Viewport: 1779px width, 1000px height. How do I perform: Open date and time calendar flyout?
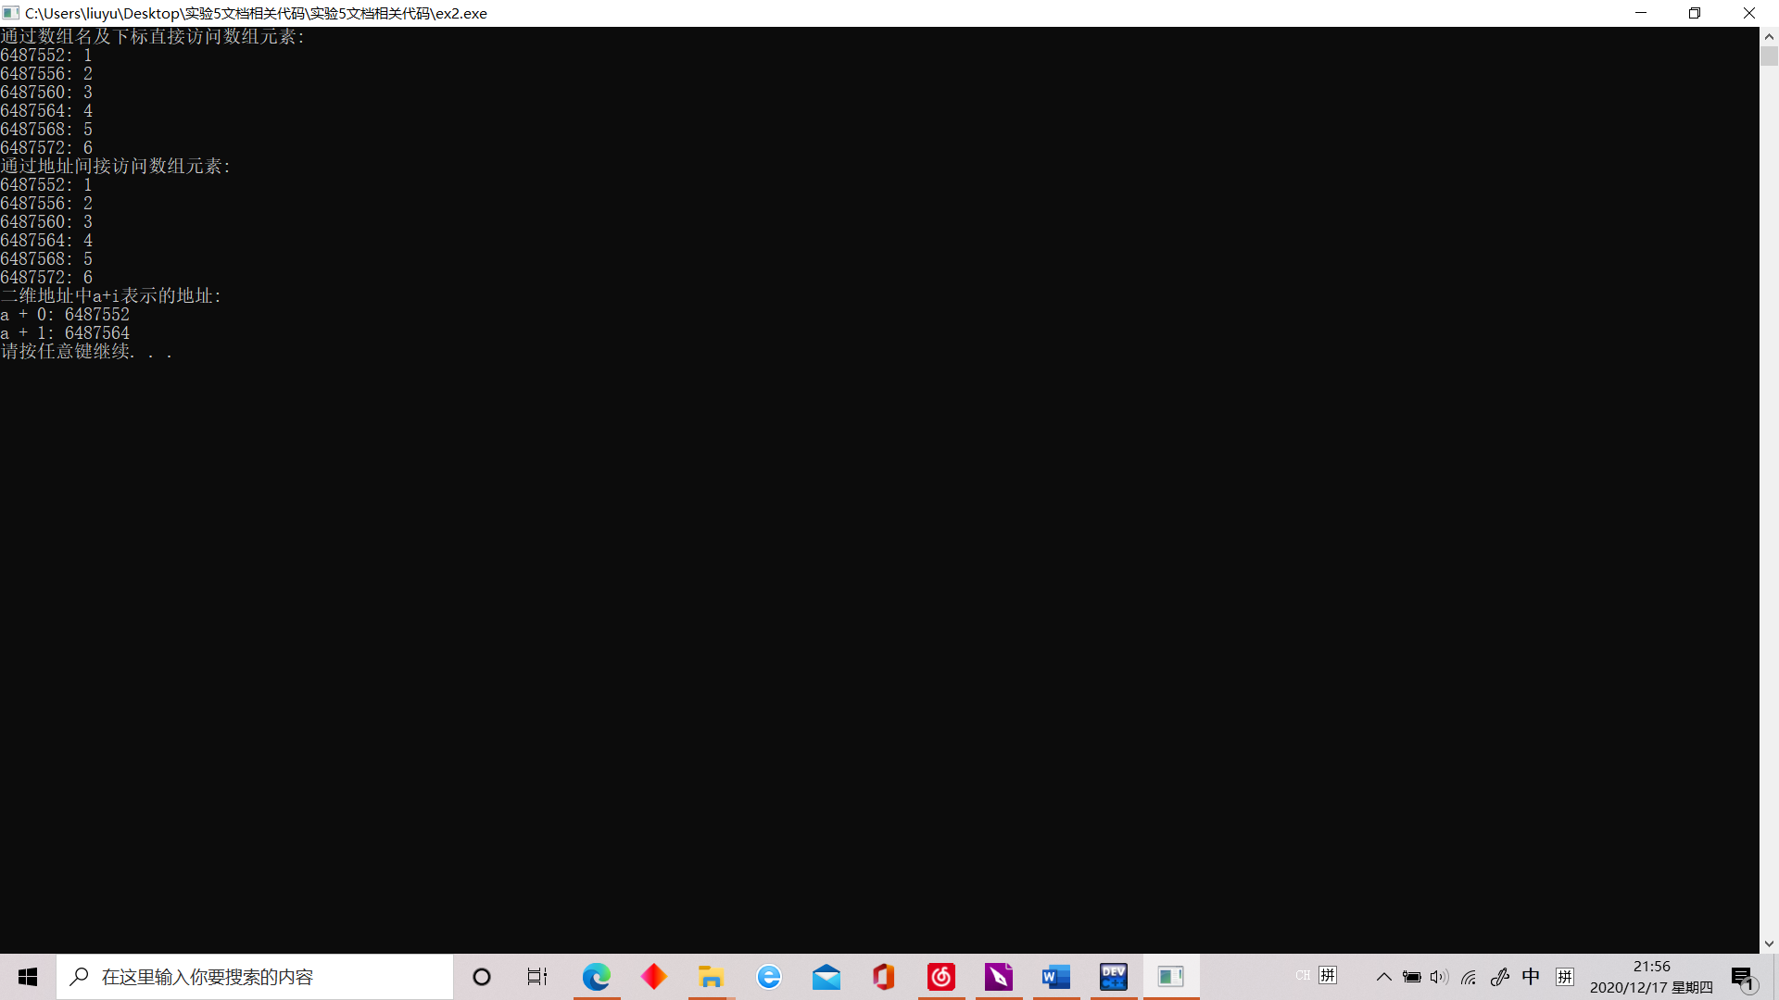(1651, 977)
